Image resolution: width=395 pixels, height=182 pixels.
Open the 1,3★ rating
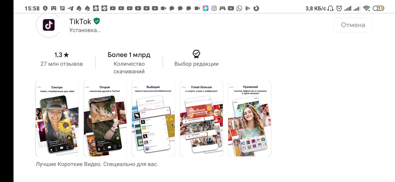62,55
